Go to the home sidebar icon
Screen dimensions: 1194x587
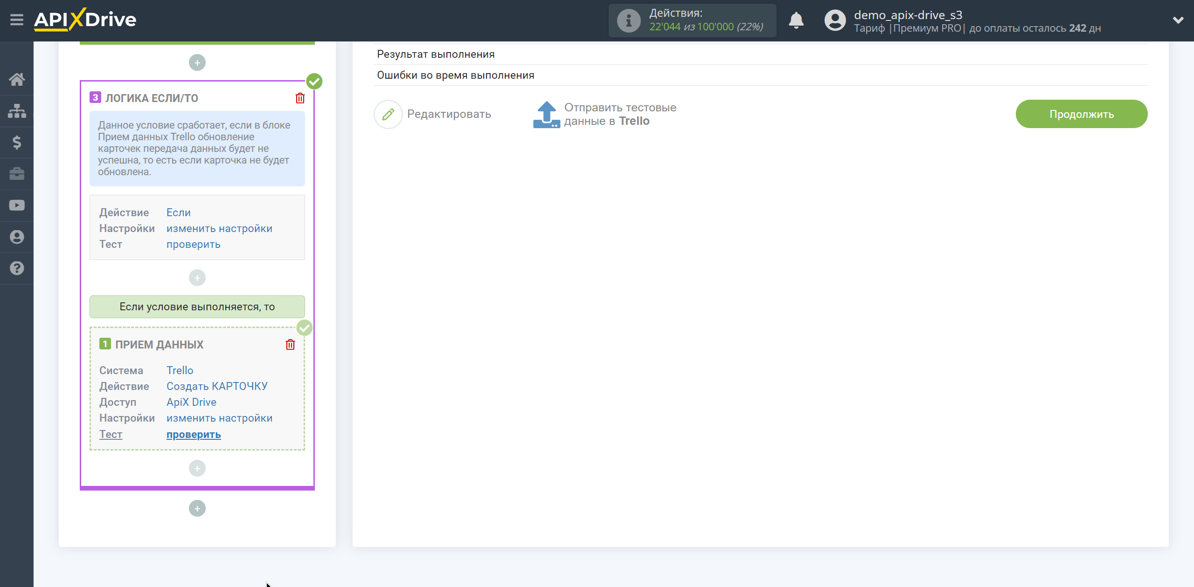click(17, 79)
